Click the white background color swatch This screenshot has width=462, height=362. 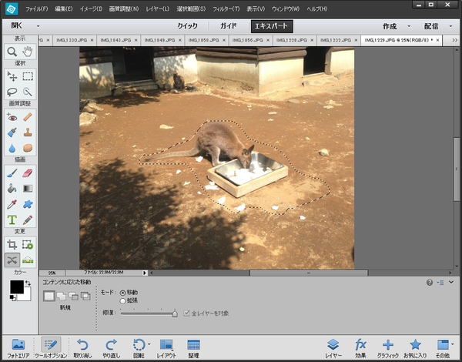27,296
